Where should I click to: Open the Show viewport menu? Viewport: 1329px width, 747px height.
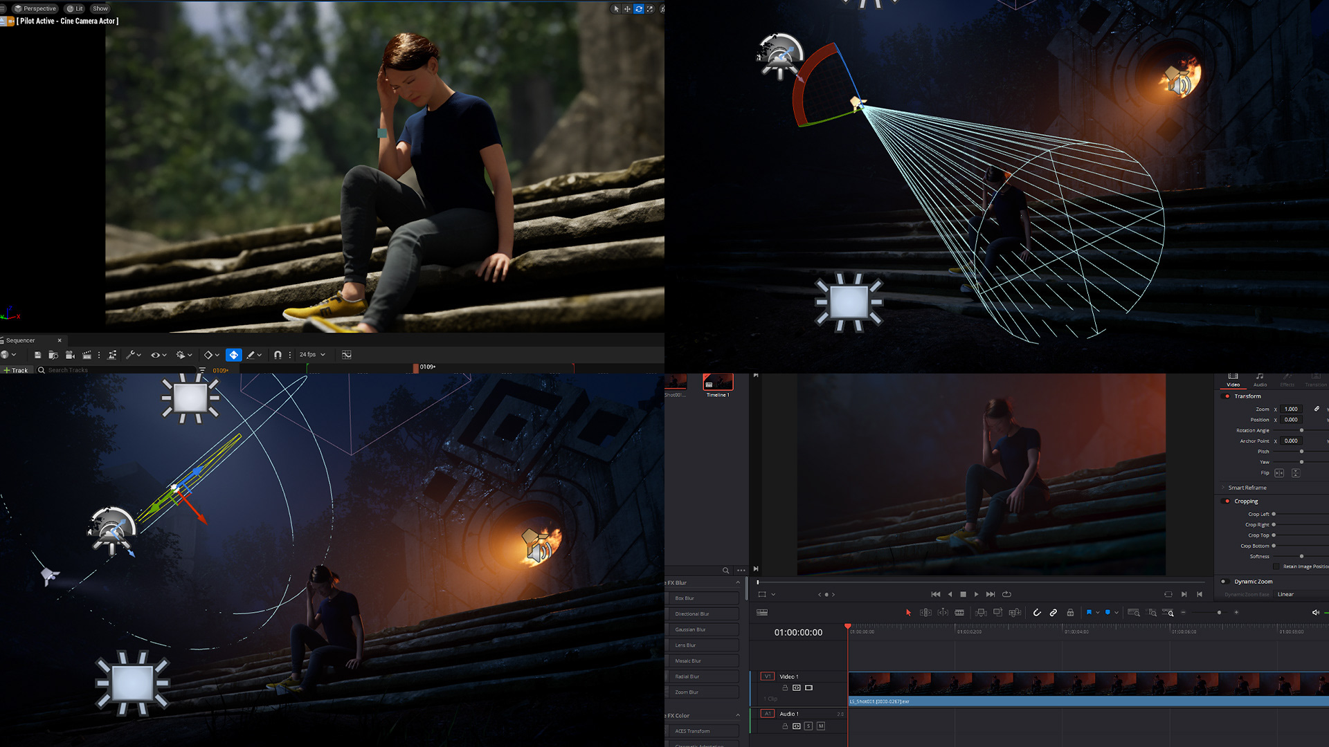[x=100, y=8]
